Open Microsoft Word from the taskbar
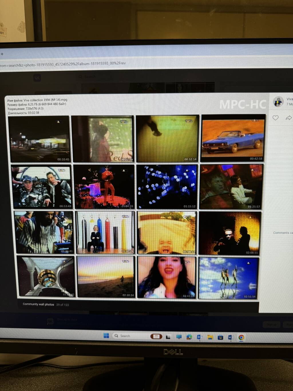This screenshot has height=391, width=293. (x=231, y=337)
